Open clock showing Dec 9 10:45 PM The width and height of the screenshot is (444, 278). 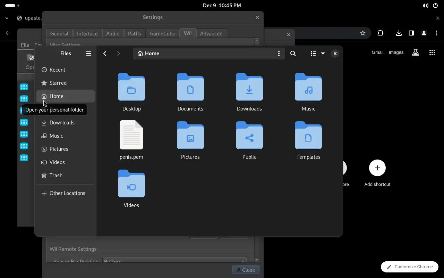tap(222, 6)
